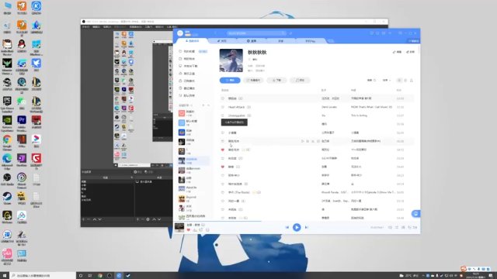
Task: Open the artist Demi Lovato link
Action: (329, 107)
